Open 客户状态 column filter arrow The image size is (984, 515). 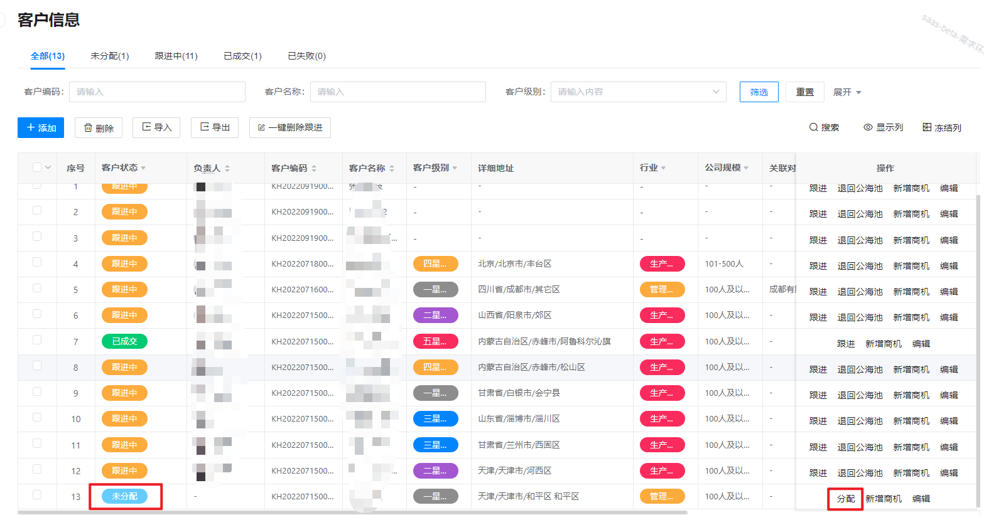[x=143, y=168]
